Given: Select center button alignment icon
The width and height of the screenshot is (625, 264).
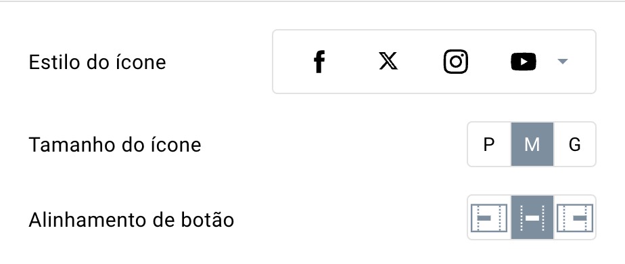Looking at the screenshot, I should tap(532, 218).
